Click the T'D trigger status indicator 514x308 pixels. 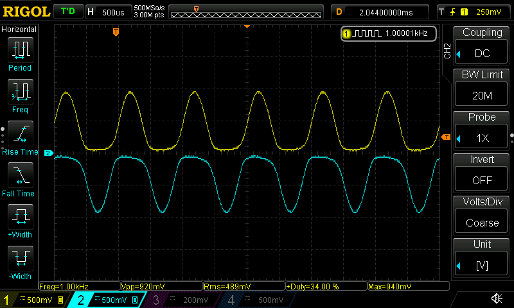68,12
